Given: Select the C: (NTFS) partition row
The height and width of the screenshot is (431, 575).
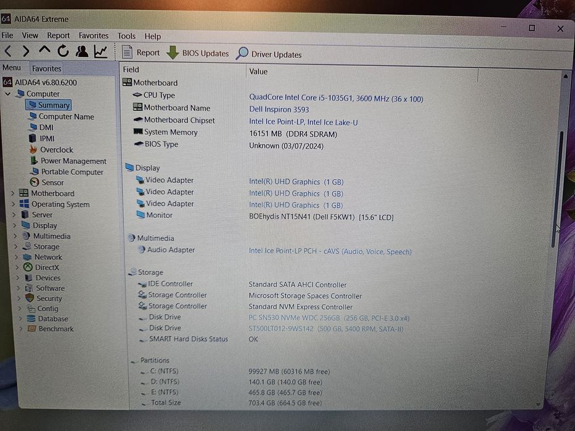Looking at the screenshot, I should [x=235, y=371].
